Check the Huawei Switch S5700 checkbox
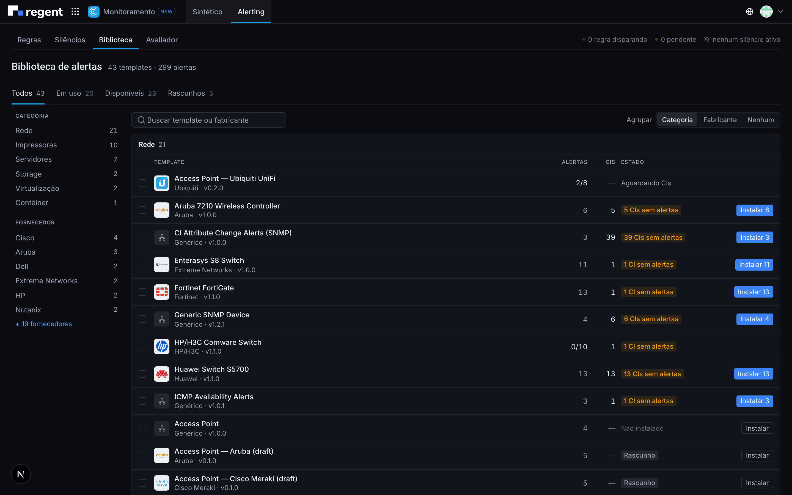The image size is (792, 495). [x=142, y=374]
